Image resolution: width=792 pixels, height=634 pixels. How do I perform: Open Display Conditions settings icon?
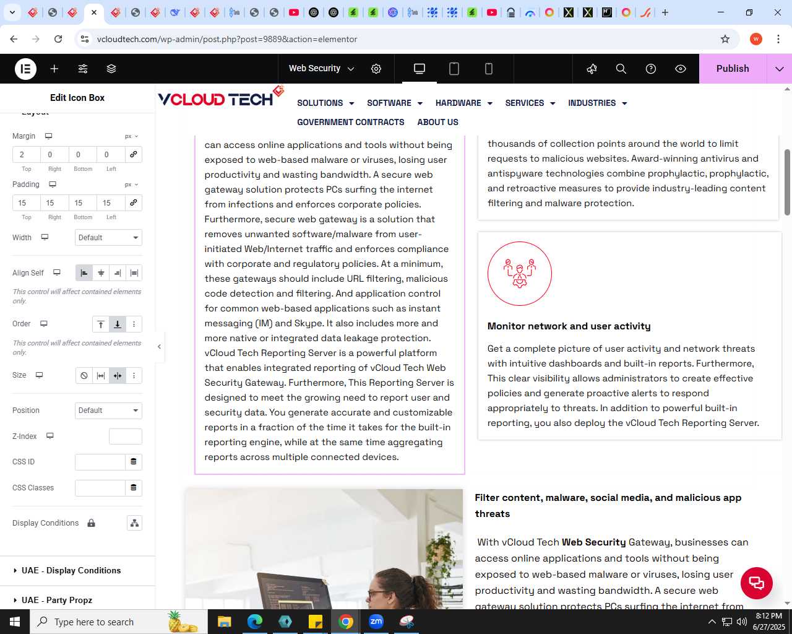[134, 523]
